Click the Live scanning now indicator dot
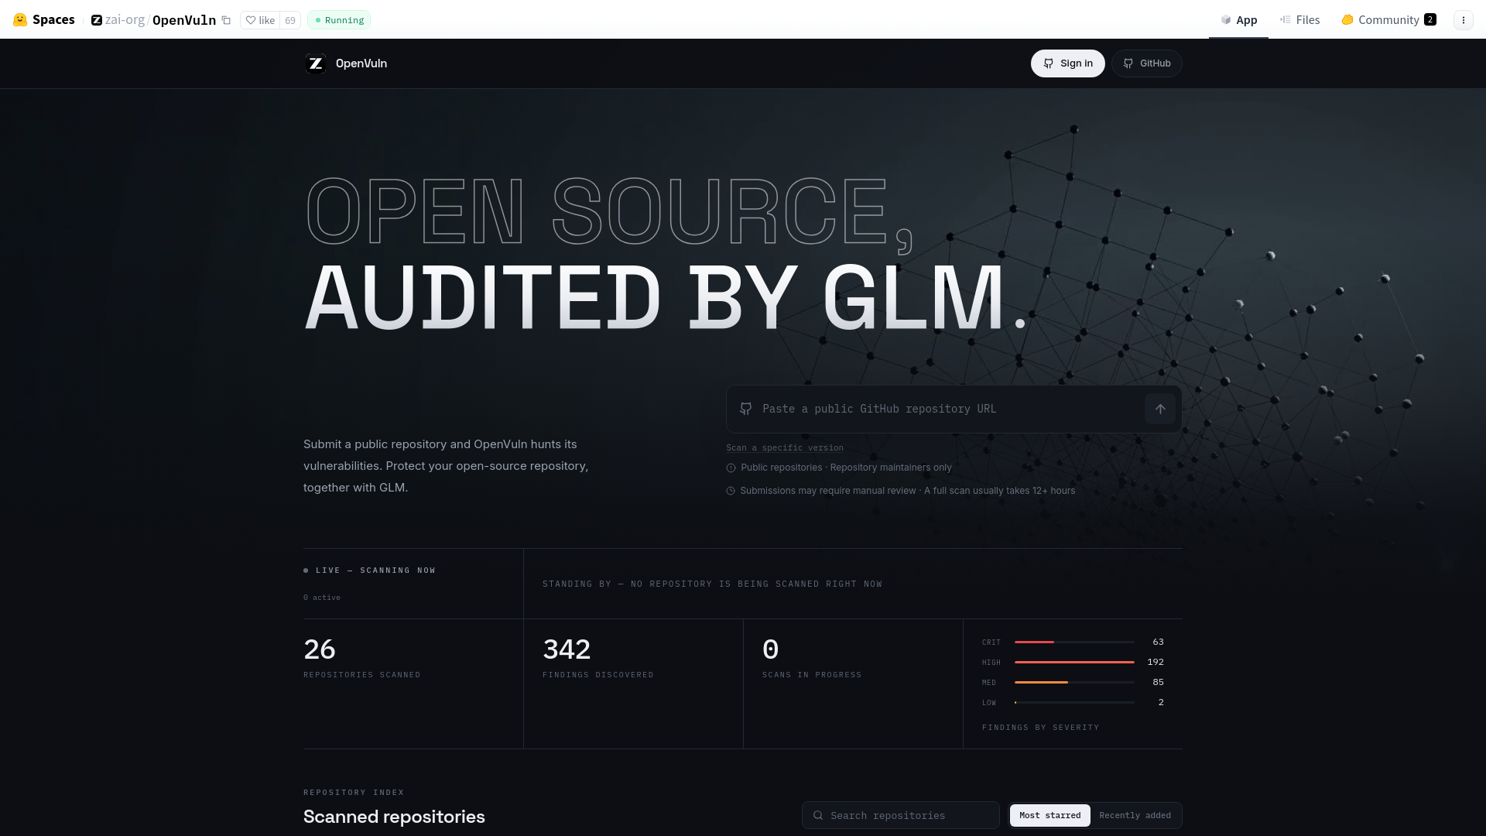This screenshot has height=836, width=1486. (x=306, y=570)
